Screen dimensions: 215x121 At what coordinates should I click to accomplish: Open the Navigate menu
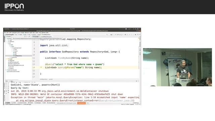point(14,33)
